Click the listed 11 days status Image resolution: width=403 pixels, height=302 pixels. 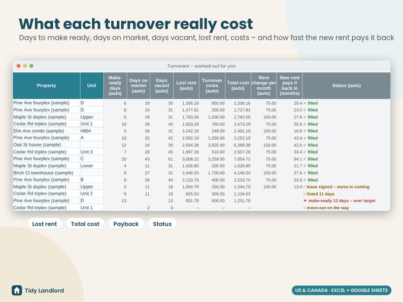tap(319, 194)
